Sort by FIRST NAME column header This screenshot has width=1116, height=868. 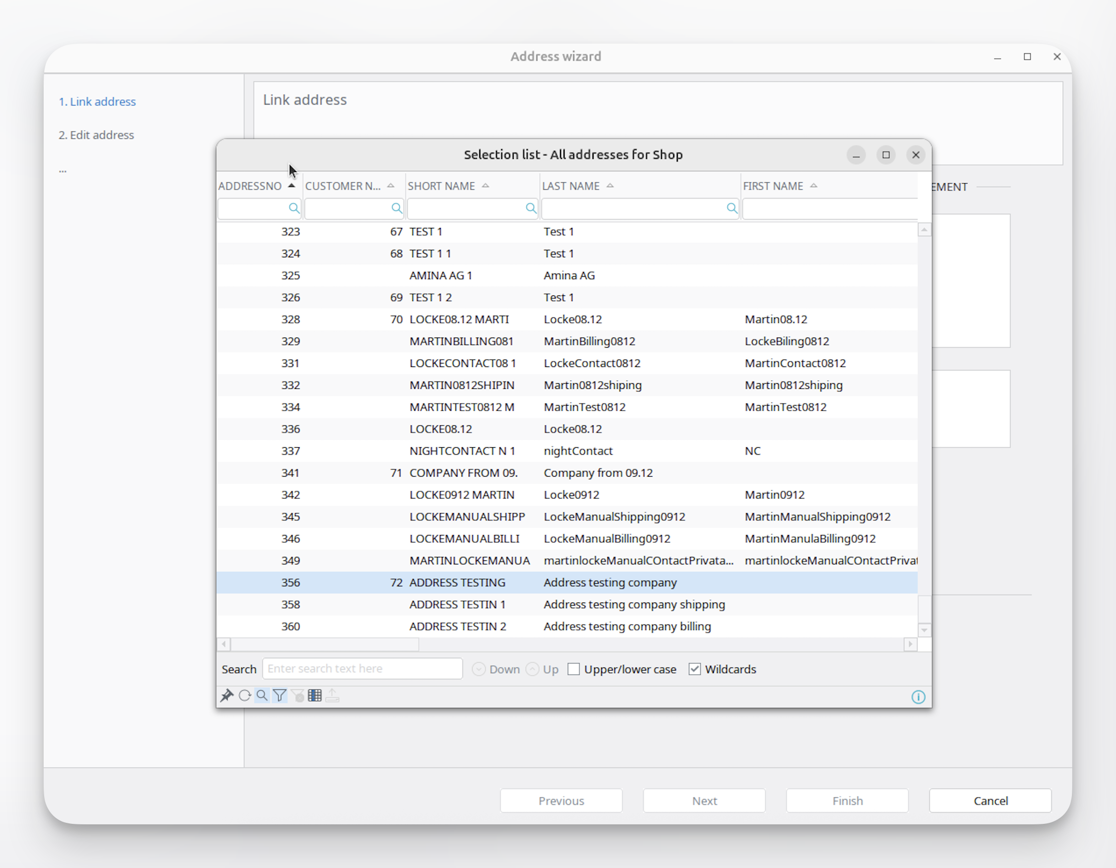[x=773, y=186]
